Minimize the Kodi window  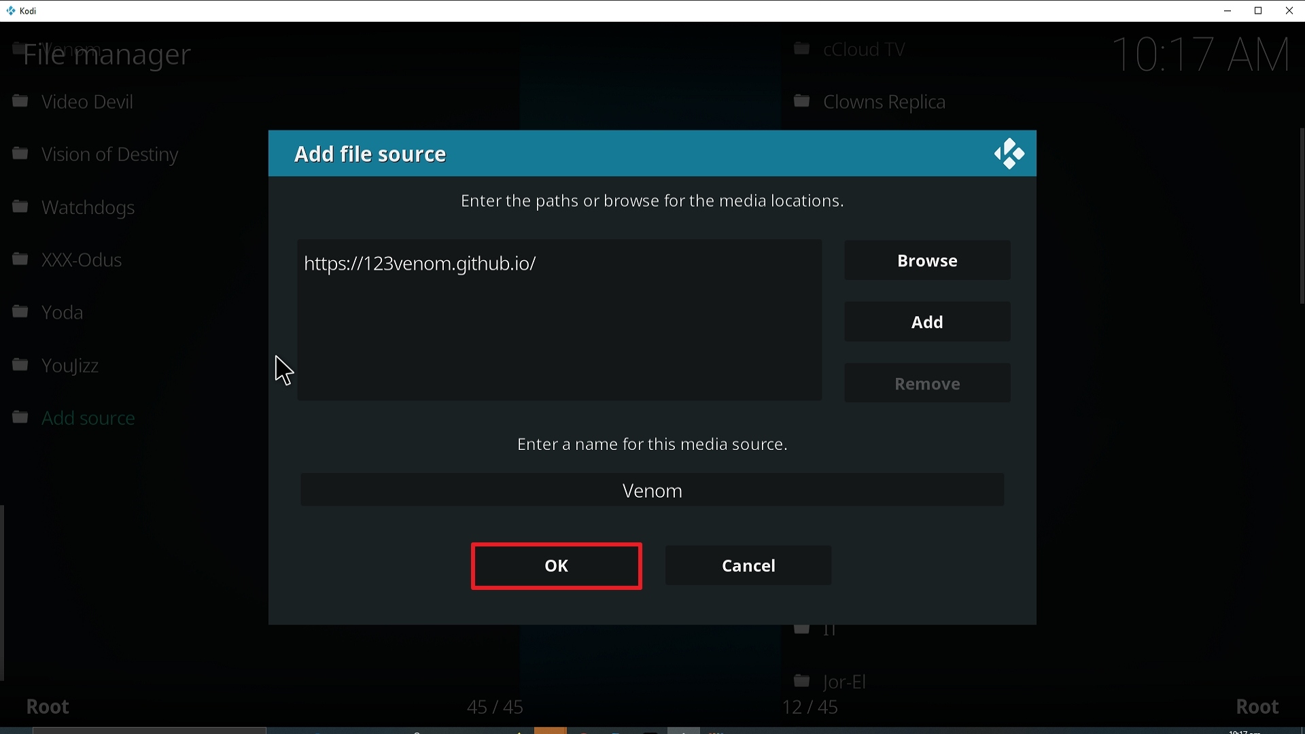(x=1228, y=11)
